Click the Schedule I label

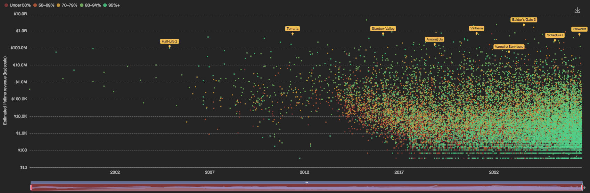pyautogui.click(x=555, y=35)
